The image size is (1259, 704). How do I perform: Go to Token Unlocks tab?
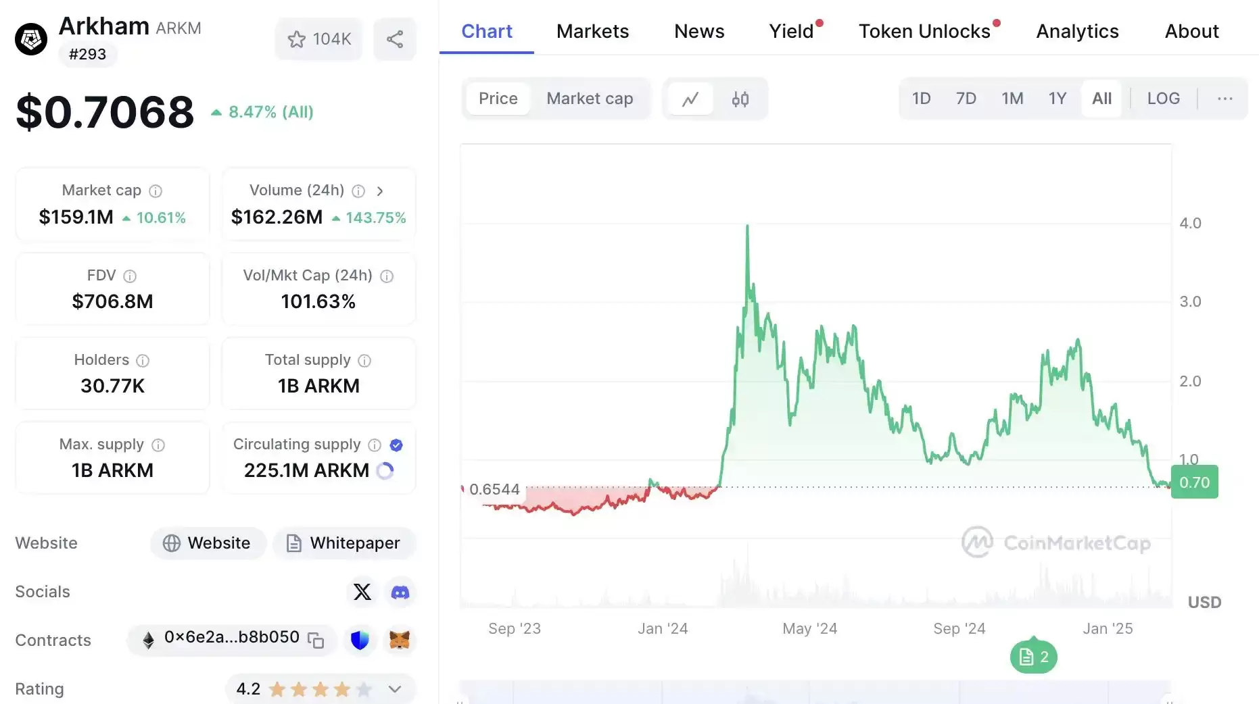coord(924,31)
